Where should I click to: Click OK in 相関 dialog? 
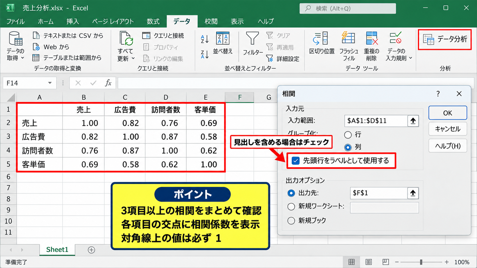[448, 113]
